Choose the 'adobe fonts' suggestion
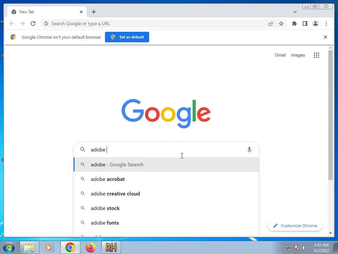 point(166,223)
